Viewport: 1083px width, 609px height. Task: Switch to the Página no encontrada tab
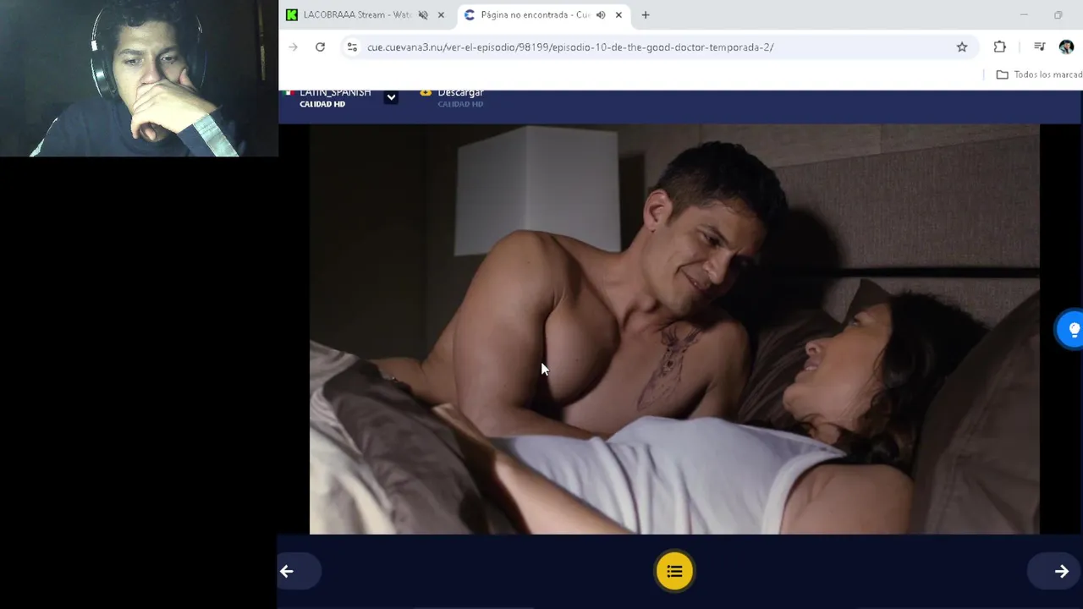[x=535, y=14]
